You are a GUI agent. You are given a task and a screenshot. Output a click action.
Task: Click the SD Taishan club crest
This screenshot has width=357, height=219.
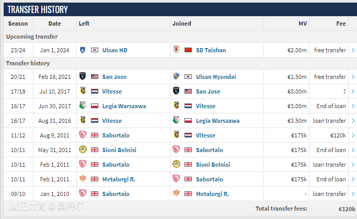(176, 50)
